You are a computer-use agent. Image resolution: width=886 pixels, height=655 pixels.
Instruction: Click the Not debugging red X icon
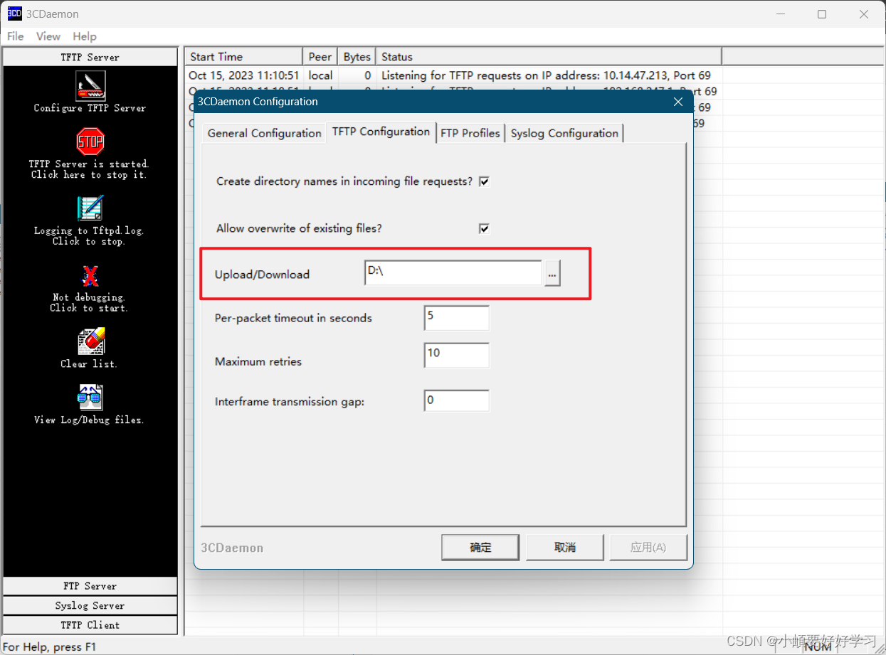point(90,275)
